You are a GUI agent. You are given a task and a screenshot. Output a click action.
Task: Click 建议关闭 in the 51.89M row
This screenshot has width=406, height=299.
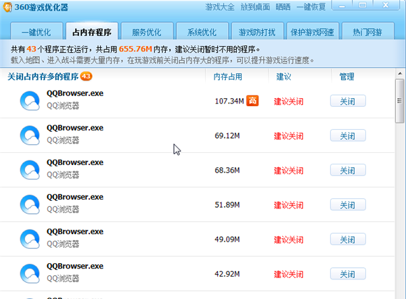click(288, 205)
